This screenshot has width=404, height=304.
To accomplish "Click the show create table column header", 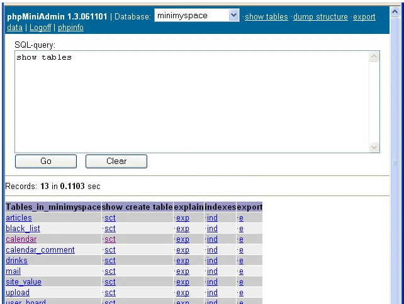I will [137, 207].
